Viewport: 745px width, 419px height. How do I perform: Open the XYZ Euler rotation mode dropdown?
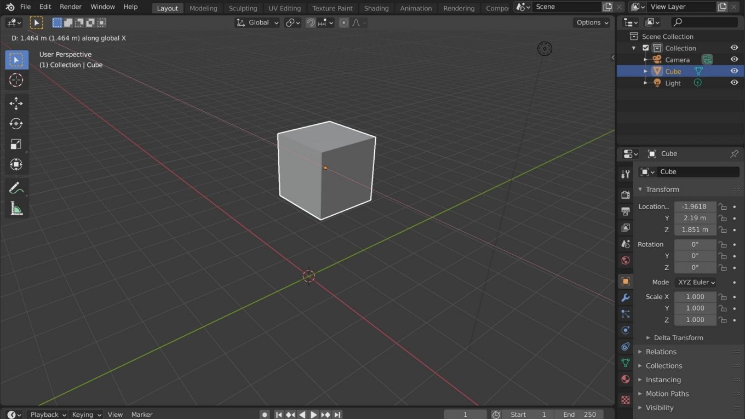click(x=695, y=282)
